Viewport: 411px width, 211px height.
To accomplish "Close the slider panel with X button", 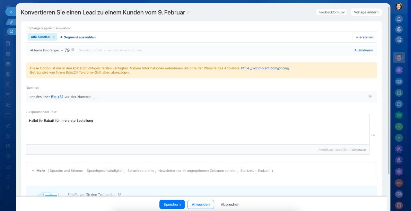I will [x=11, y=12].
